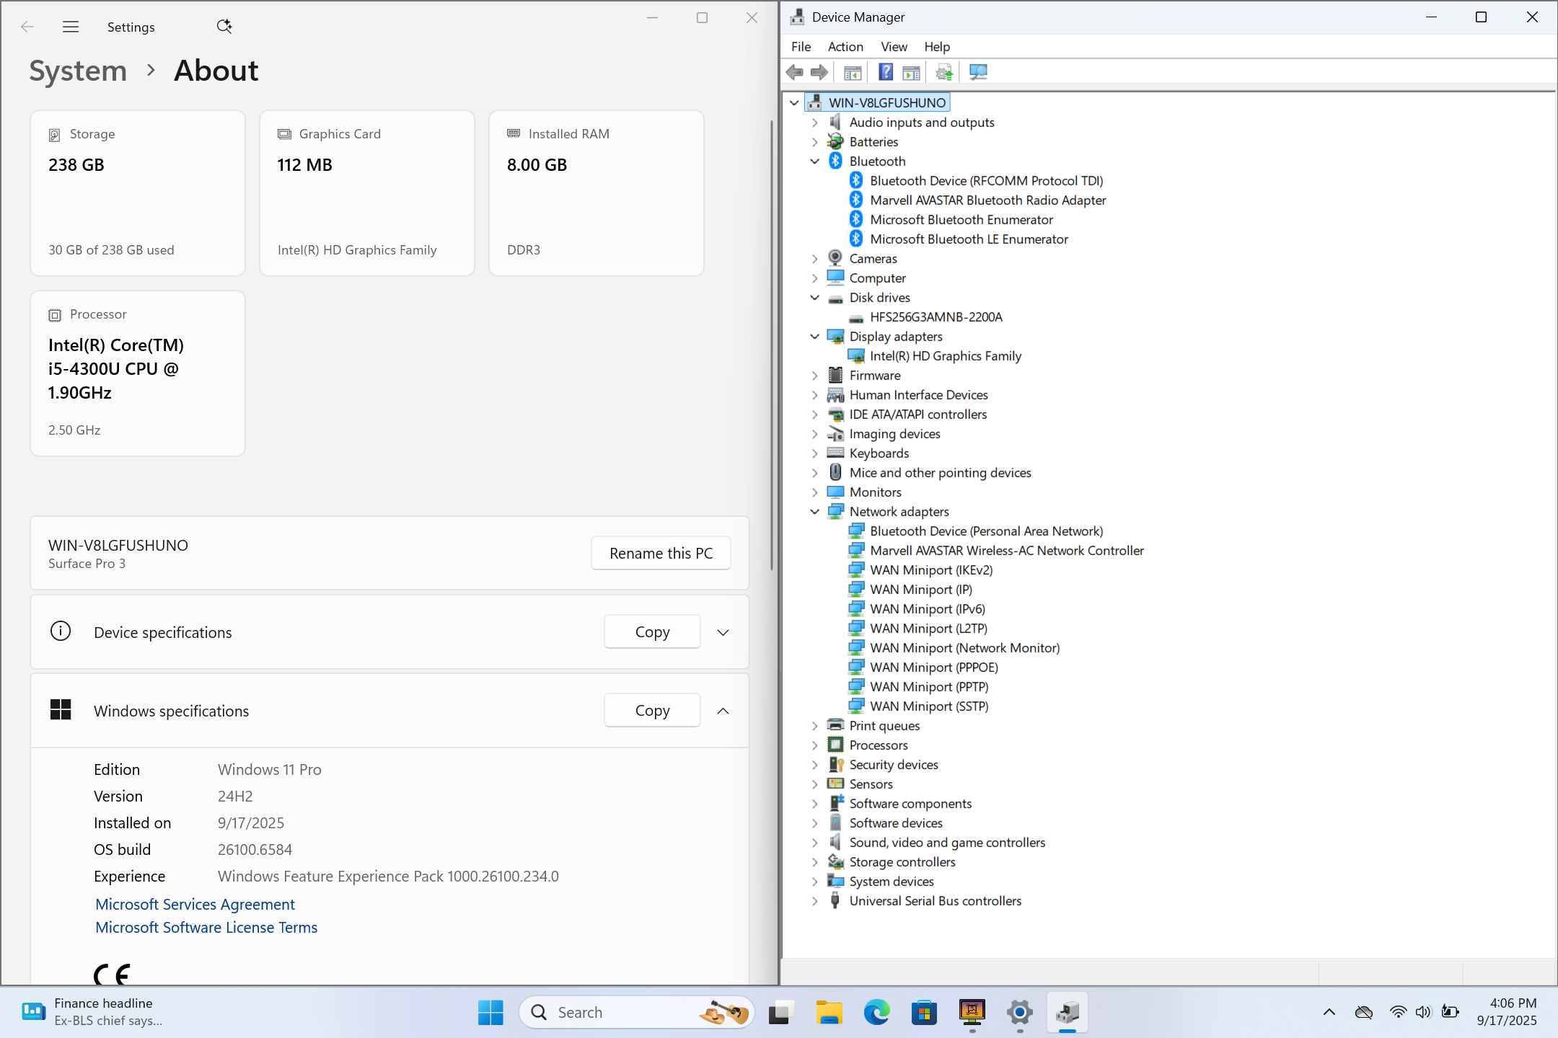Click the Forward arrow in Device Manager toolbar

pyautogui.click(x=819, y=72)
